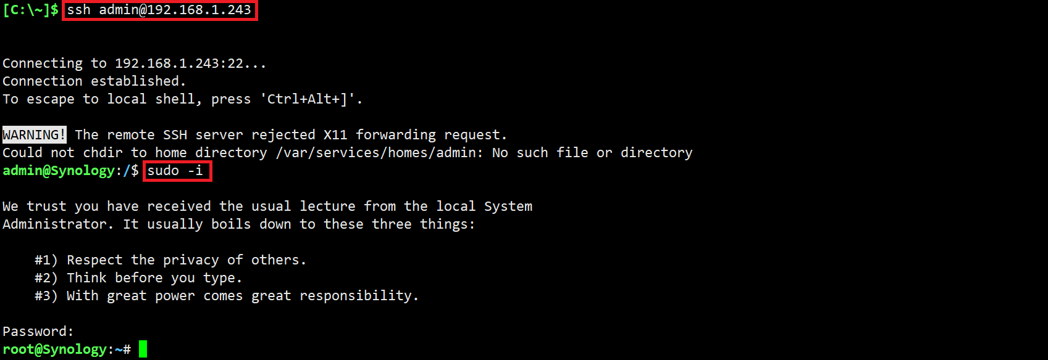Click rule #1 Respect the privacy line
1048x360 pixels.
coord(170,260)
